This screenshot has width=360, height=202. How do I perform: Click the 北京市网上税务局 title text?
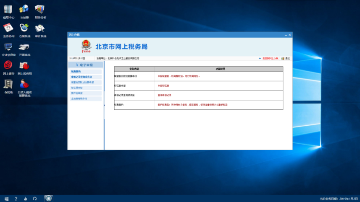[121, 47]
